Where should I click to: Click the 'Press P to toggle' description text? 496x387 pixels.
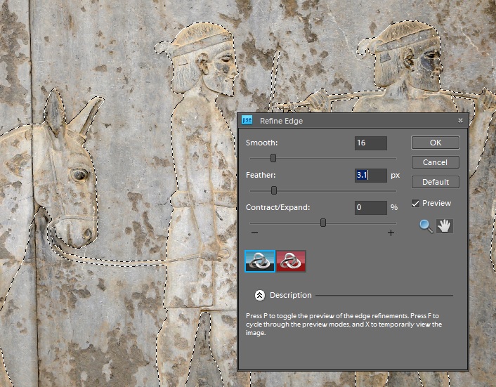point(344,324)
